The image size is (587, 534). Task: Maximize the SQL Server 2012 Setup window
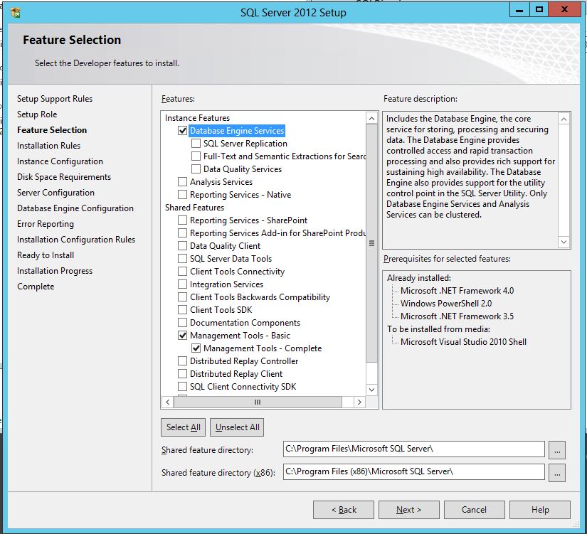(x=539, y=10)
